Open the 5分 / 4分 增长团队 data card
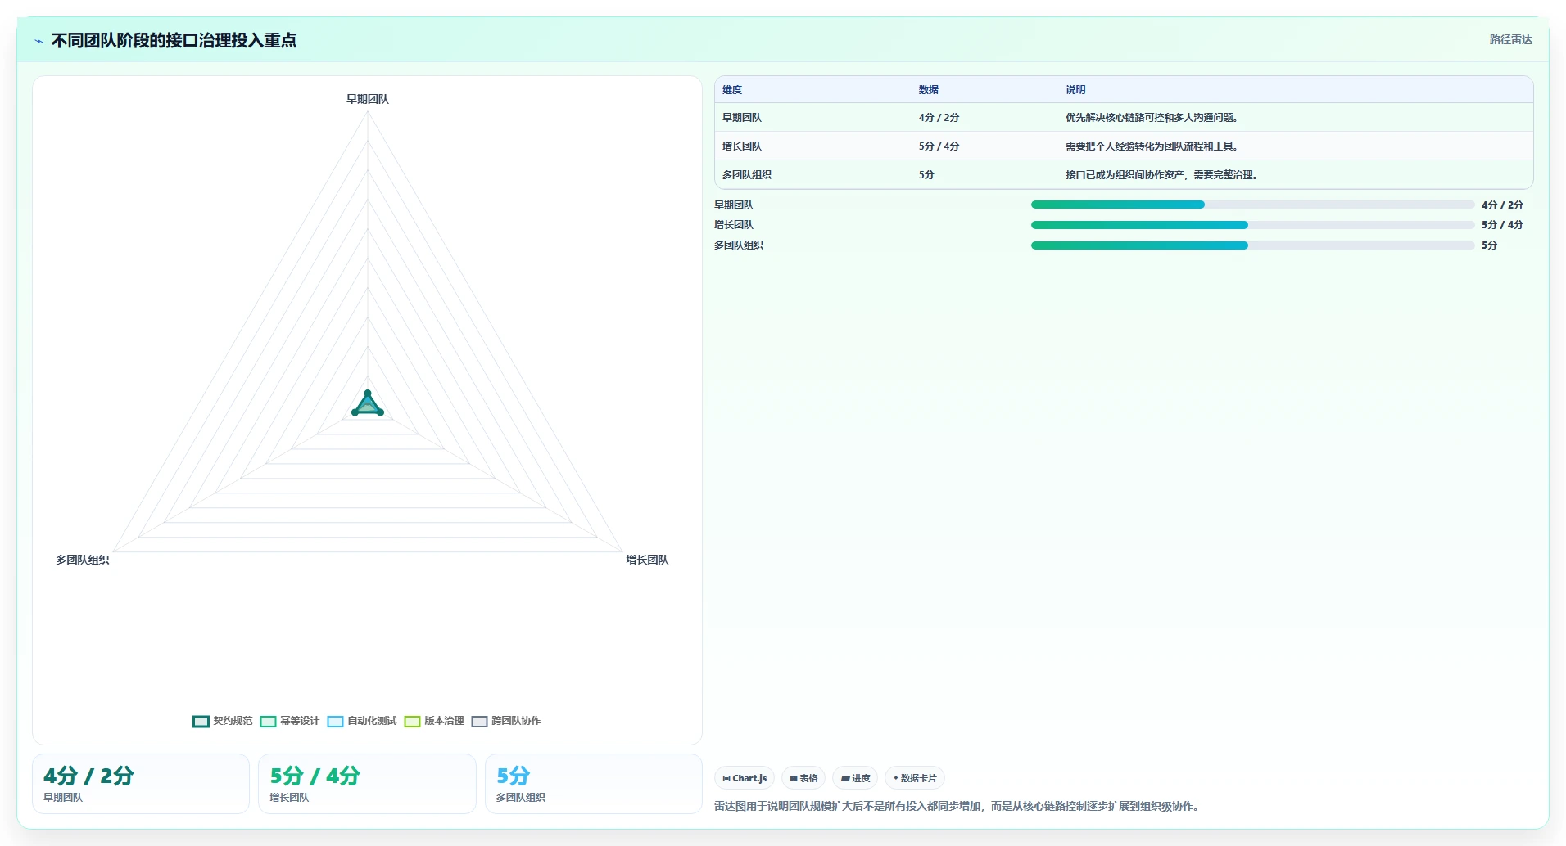The image size is (1566, 846). [x=367, y=784]
